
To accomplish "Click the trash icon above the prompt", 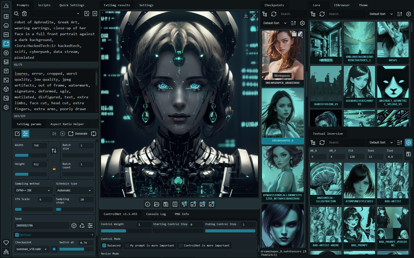I will click(24, 13).
